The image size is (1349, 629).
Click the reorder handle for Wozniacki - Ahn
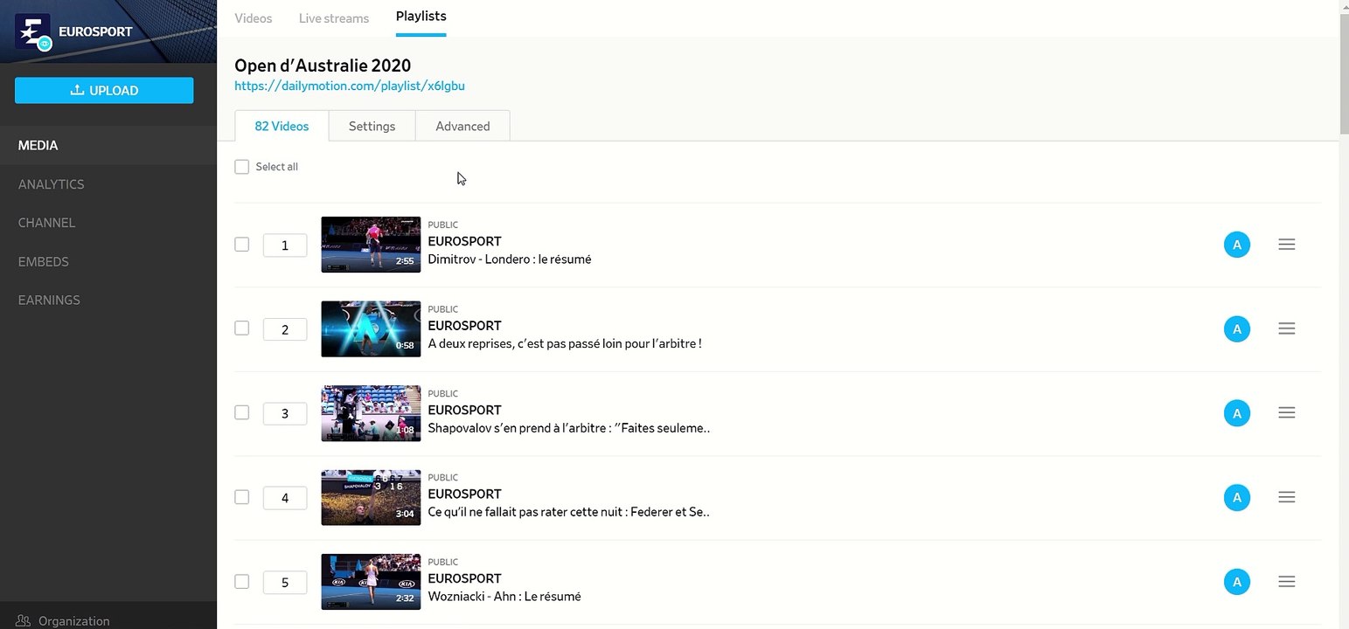click(x=1286, y=581)
